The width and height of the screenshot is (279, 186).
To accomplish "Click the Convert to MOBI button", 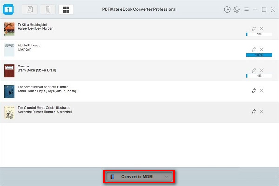I will coord(134,177).
